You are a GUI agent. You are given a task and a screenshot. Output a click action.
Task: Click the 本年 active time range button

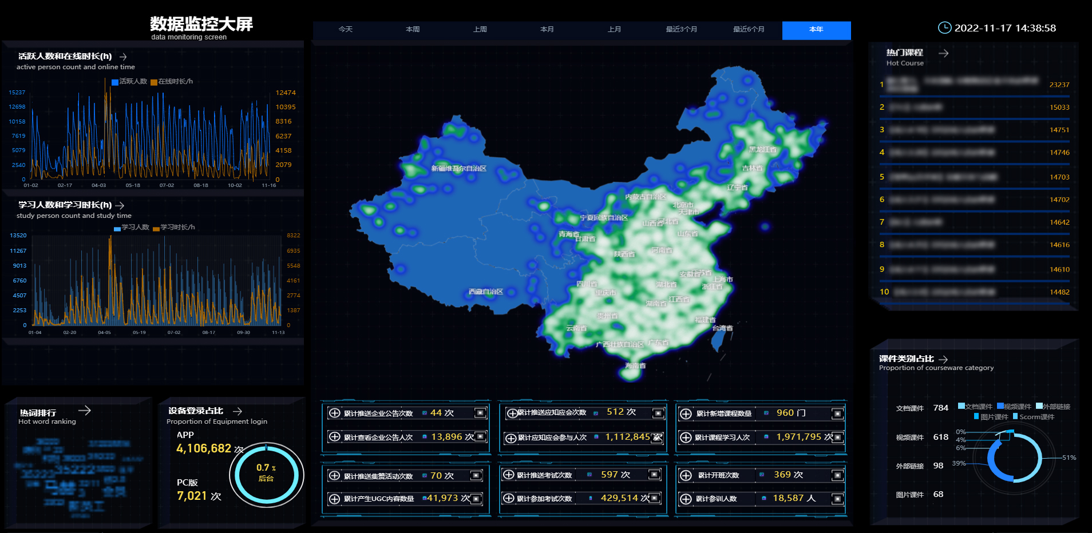click(816, 30)
